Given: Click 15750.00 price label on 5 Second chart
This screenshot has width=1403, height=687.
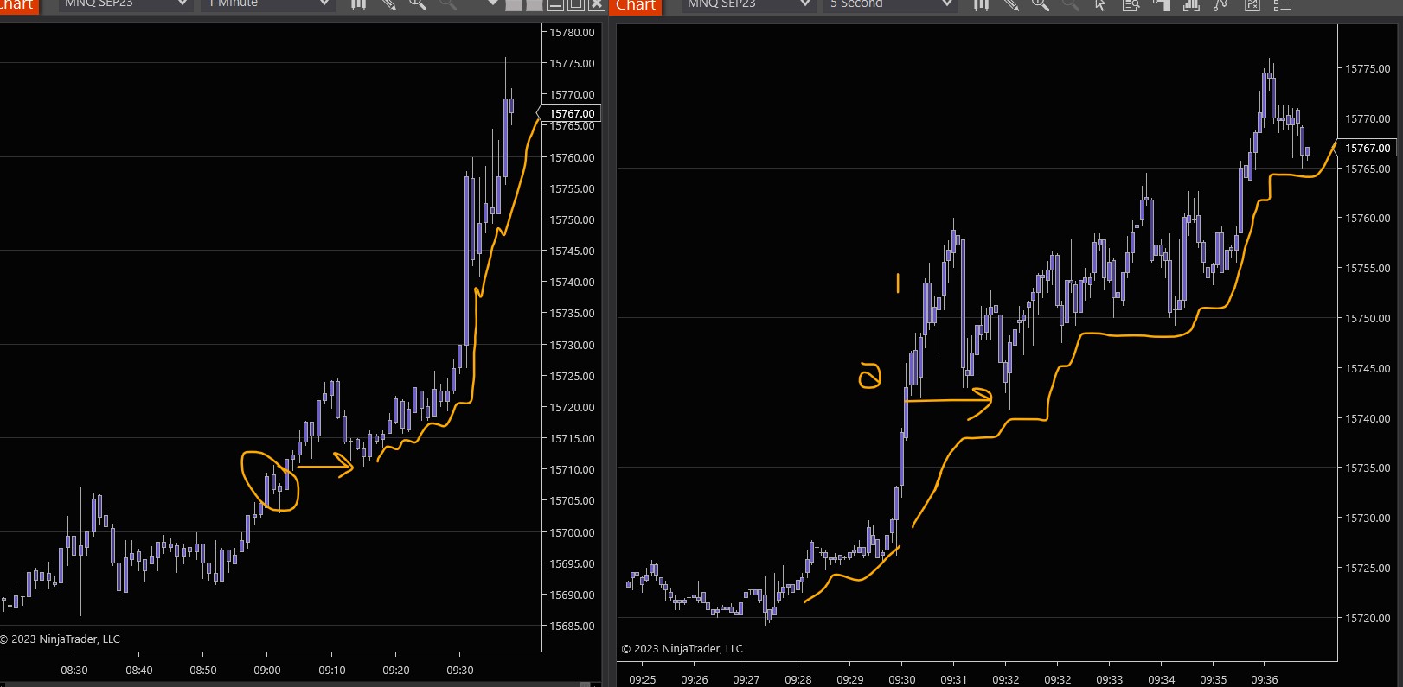Looking at the screenshot, I should tap(1368, 319).
